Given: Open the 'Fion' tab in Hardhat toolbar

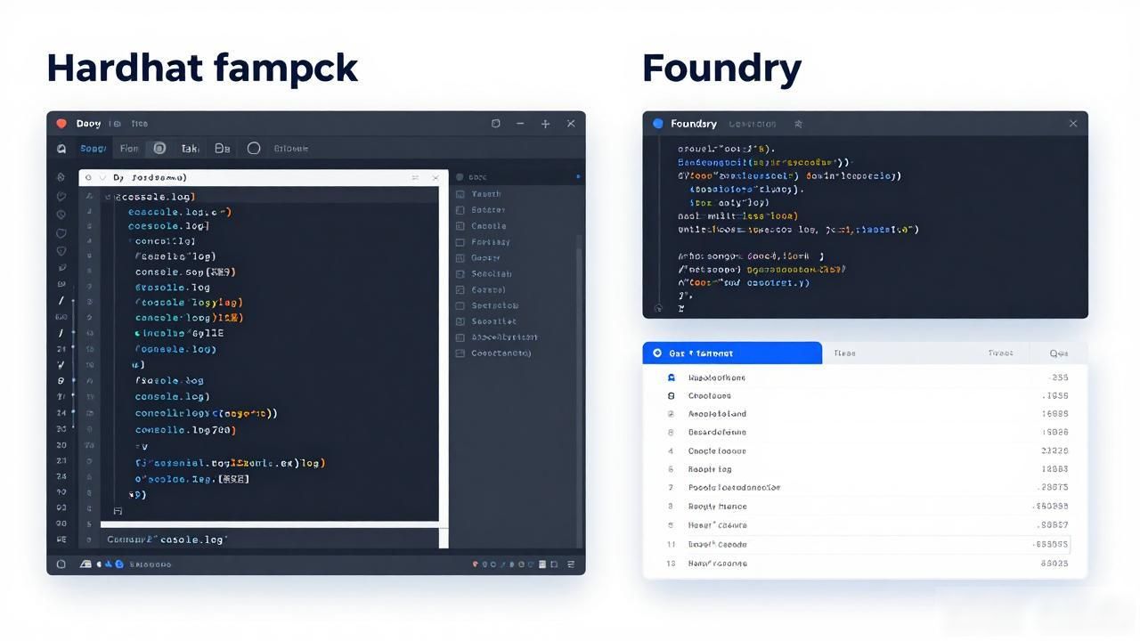Looking at the screenshot, I should pyautogui.click(x=129, y=149).
